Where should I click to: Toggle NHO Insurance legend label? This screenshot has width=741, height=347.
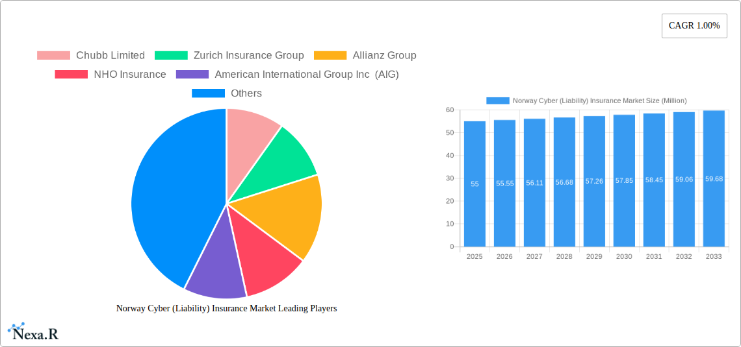point(130,75)
